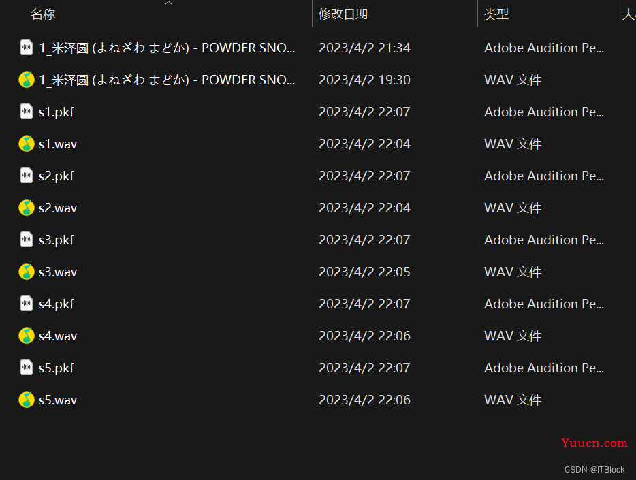The width and height of the screenshot is (636, 480).
Task: Click the s5.pkf file icon
Action: [x=27, y=368]
